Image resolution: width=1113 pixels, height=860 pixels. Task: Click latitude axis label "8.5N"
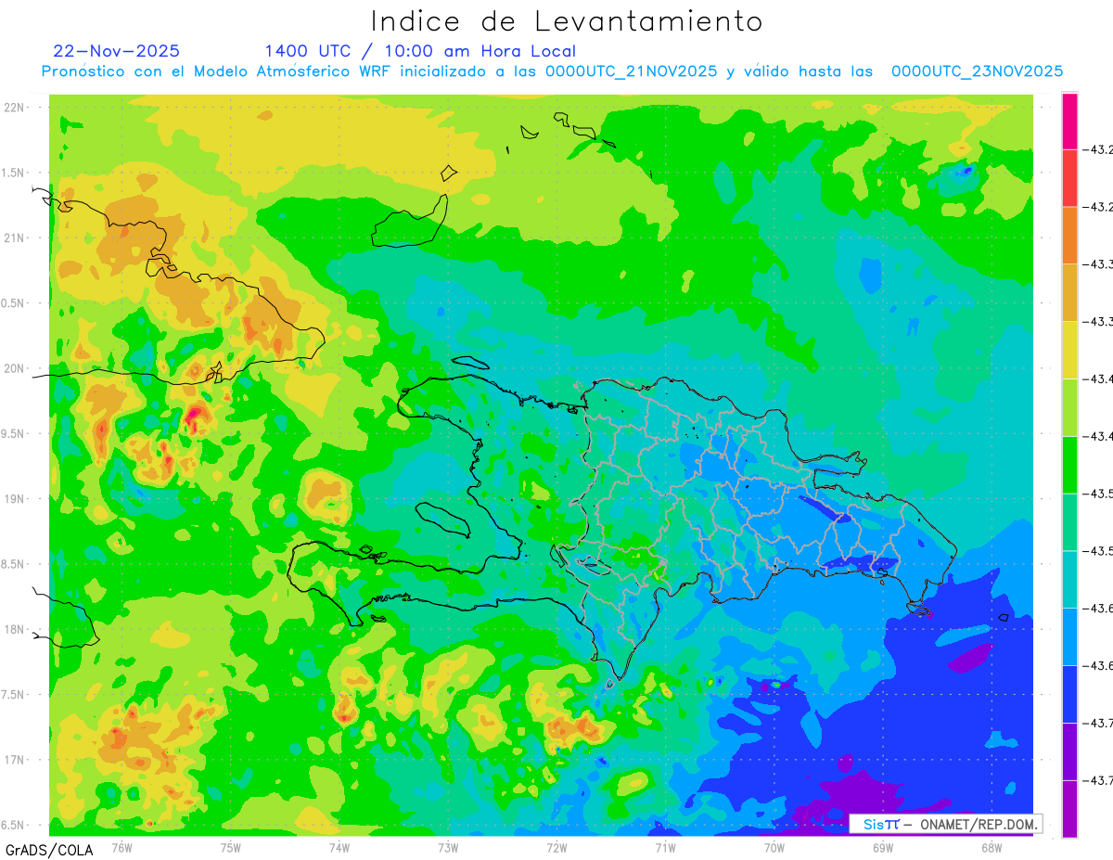click(13, 564)
